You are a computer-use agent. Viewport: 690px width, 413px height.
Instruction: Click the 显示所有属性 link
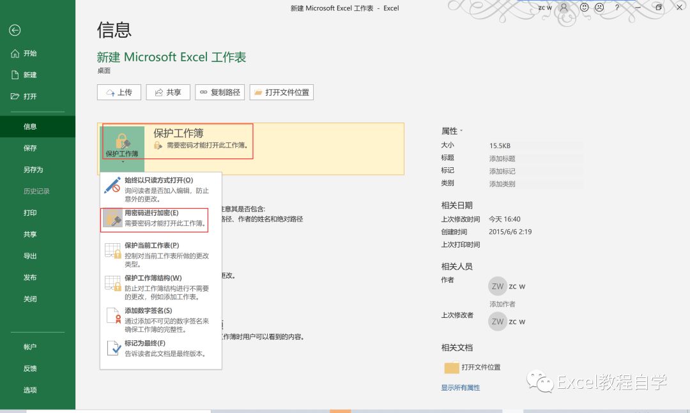coord(460,387)
